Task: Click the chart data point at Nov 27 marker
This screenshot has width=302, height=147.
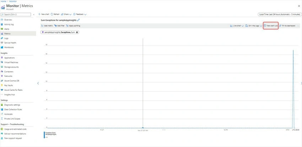Action: click(x=143, y=128)
